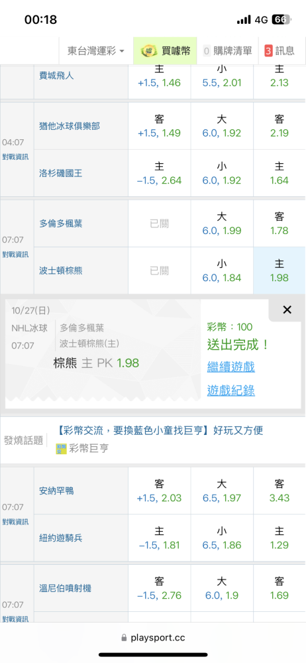Choose 洛杉磯國王 主 -1.5, 2.64

pos(160,173)
